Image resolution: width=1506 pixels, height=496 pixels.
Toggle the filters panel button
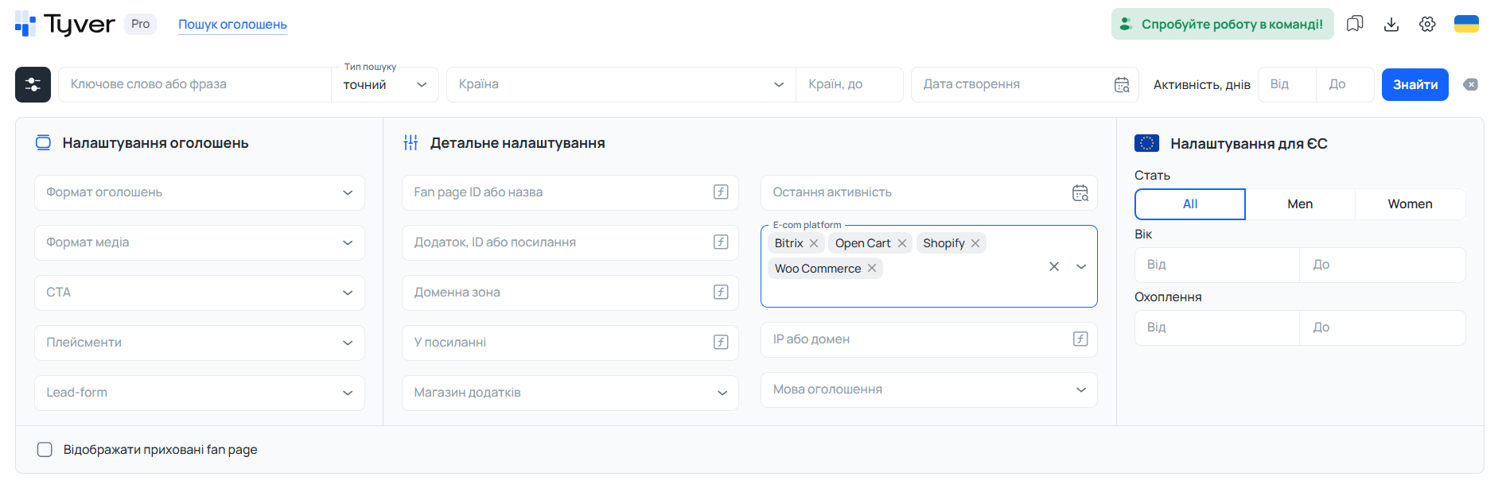pyautogui.click(x=33, y=84)
